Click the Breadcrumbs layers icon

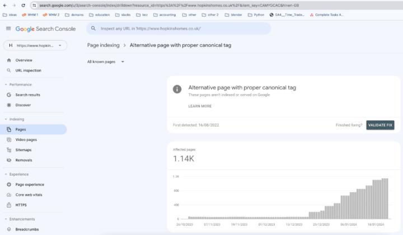[x=9, y=229]
